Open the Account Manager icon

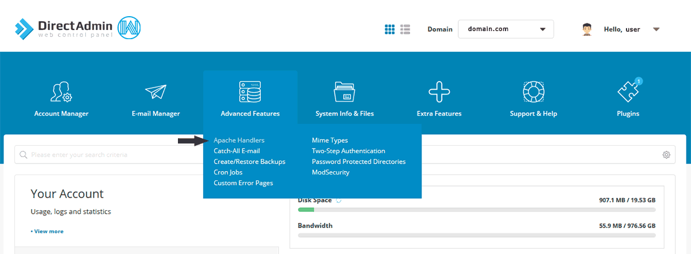pos(61,92)
